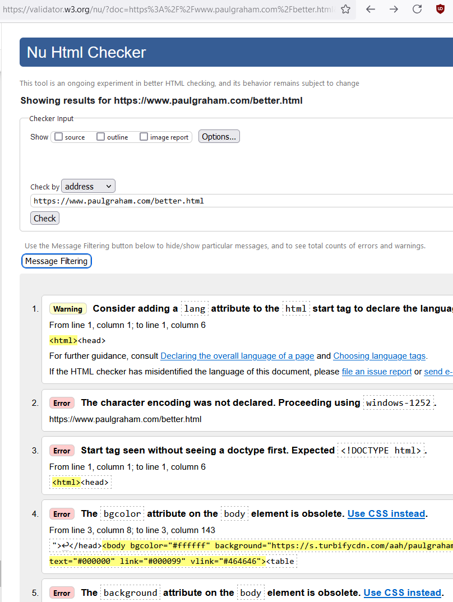Open Message Filtering
This screenshot has height=602, width=453.
(x=57, y=261)
